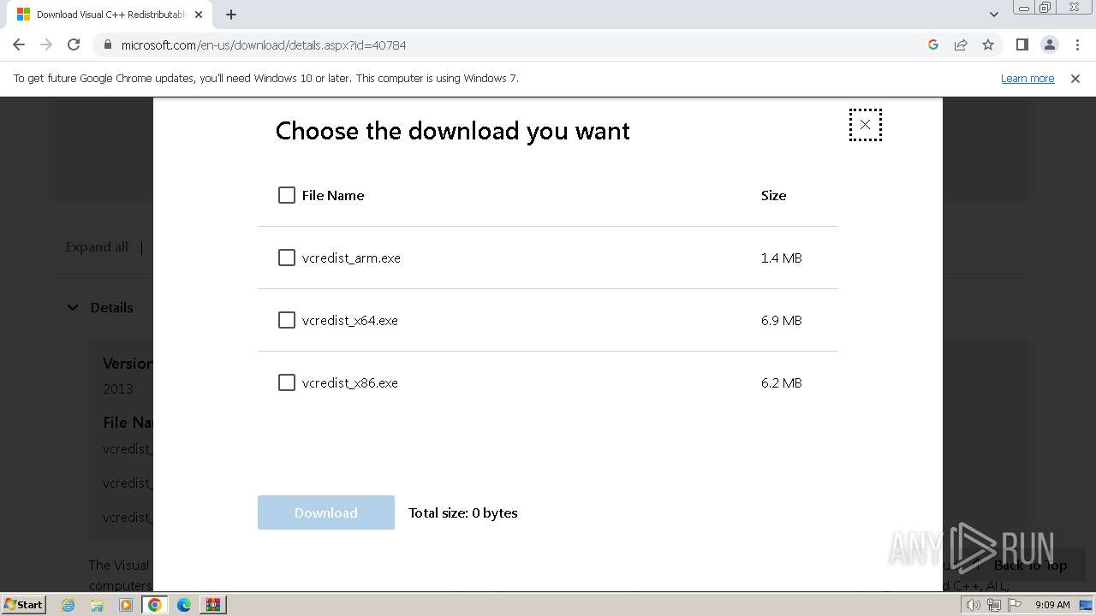Toggle the browser side panel icon
This screenshot has height=616, width=1096.
point(1022,44)
